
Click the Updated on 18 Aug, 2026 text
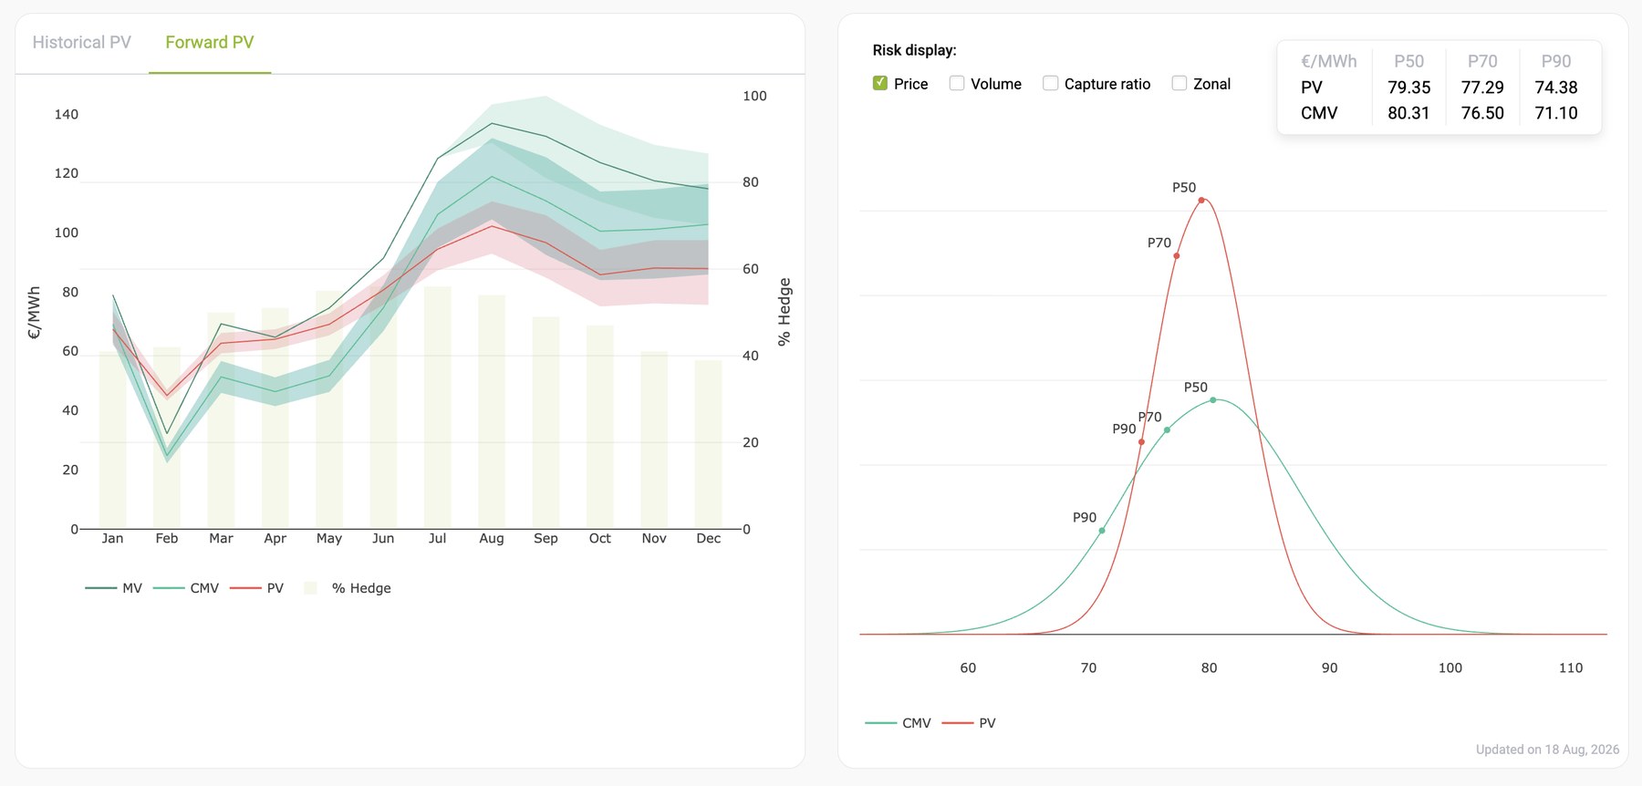coord(1547,750)
